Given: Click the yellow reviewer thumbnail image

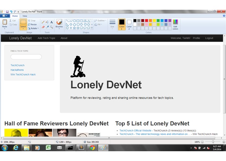Looking at the screenshot, I should point(16,133).
